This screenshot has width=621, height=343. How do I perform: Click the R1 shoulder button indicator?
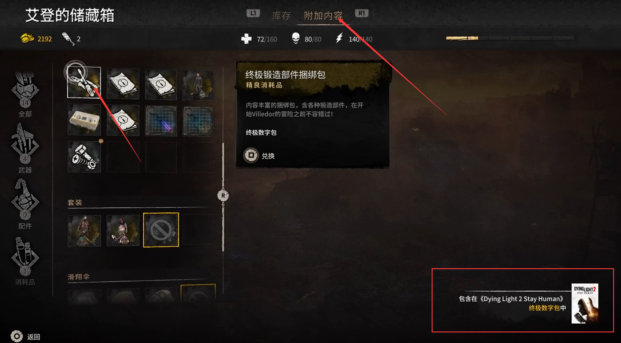coord(361,13)
